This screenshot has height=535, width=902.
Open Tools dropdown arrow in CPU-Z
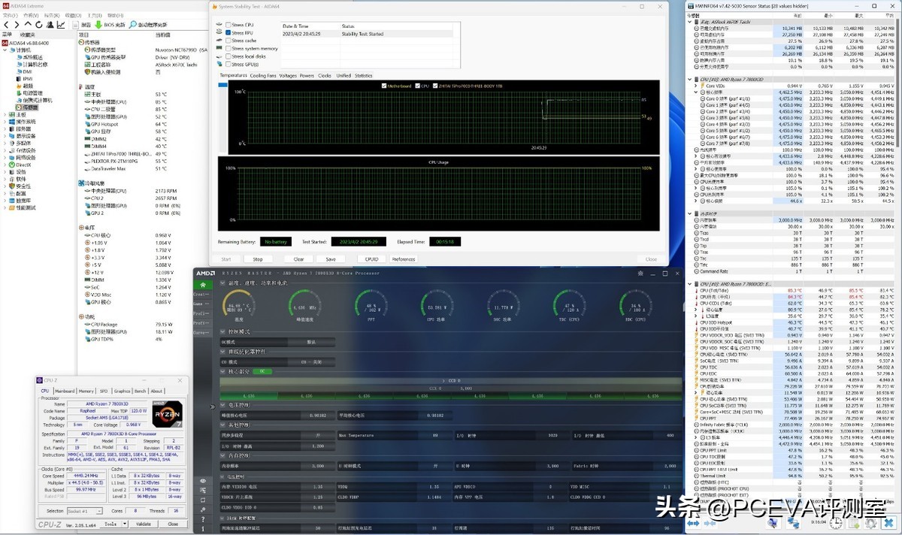(125, 524)
